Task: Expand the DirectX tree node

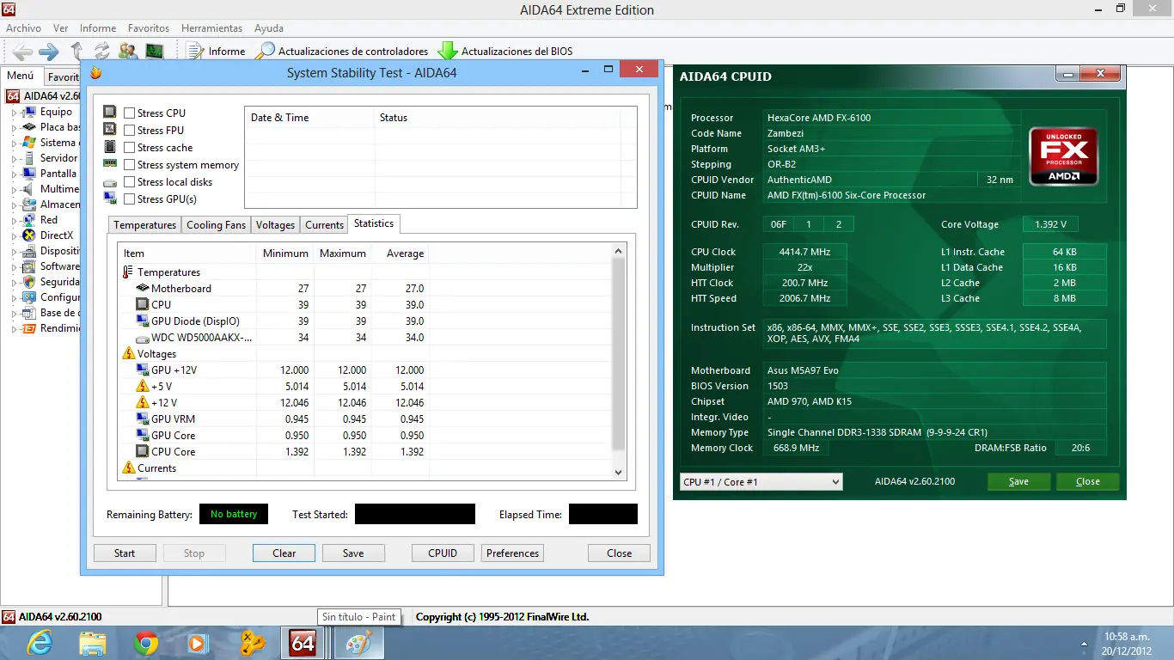Action: tap(14, 235)
